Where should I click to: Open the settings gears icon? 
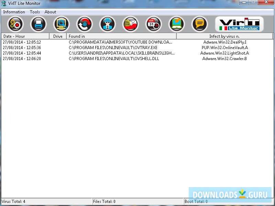(15, 24)
